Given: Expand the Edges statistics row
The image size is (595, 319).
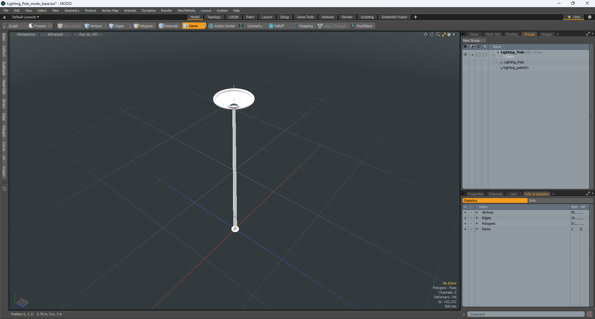Looking at the screenshot, I should tap(477, 218).
